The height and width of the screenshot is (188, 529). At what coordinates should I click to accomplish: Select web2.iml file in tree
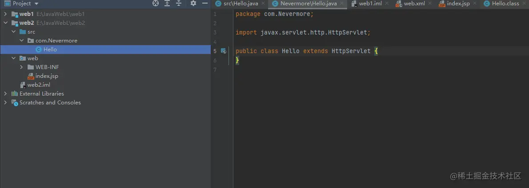coord(39,85)
